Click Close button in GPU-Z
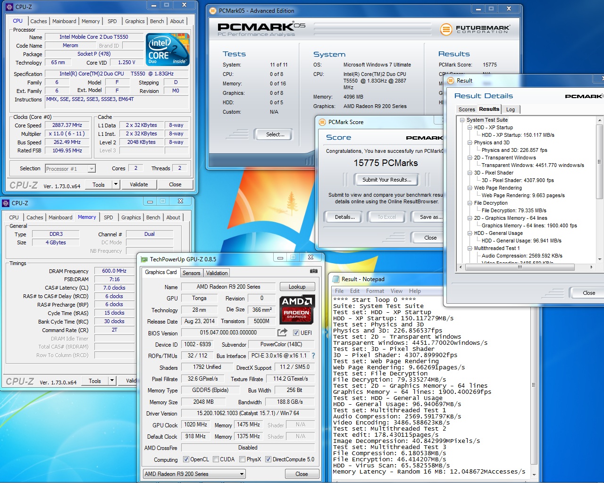 click(x=302, y=474)
